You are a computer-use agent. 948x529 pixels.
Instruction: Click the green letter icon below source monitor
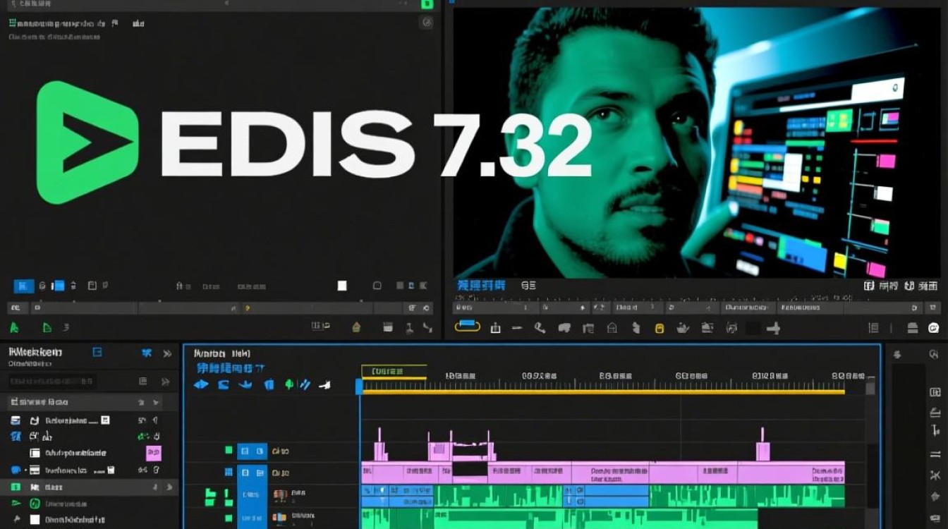13,327
